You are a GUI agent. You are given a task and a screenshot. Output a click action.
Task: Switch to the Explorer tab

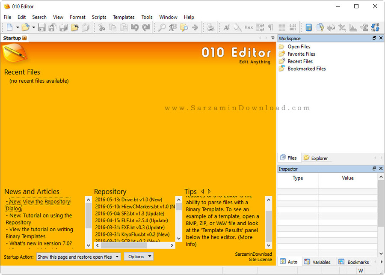[x=316, y=158]
